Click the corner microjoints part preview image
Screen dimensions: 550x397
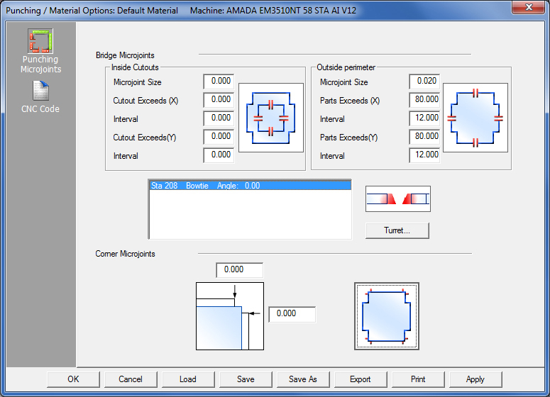pos(387,316)
